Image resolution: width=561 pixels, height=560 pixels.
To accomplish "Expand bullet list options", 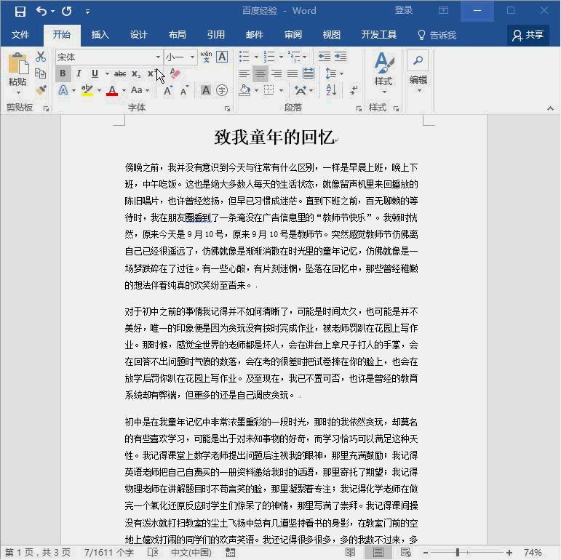I will [256, 57].
